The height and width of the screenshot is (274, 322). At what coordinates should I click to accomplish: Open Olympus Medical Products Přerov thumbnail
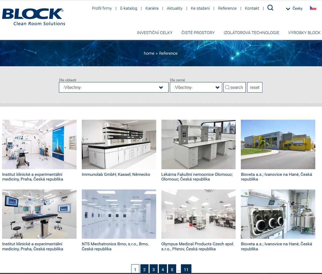198,214
